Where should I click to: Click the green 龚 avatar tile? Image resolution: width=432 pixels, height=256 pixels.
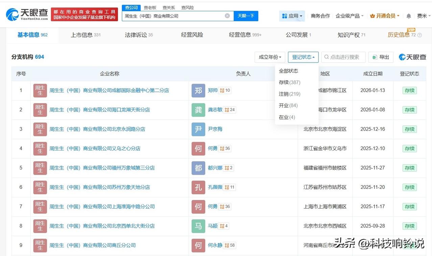click(198, 110)
